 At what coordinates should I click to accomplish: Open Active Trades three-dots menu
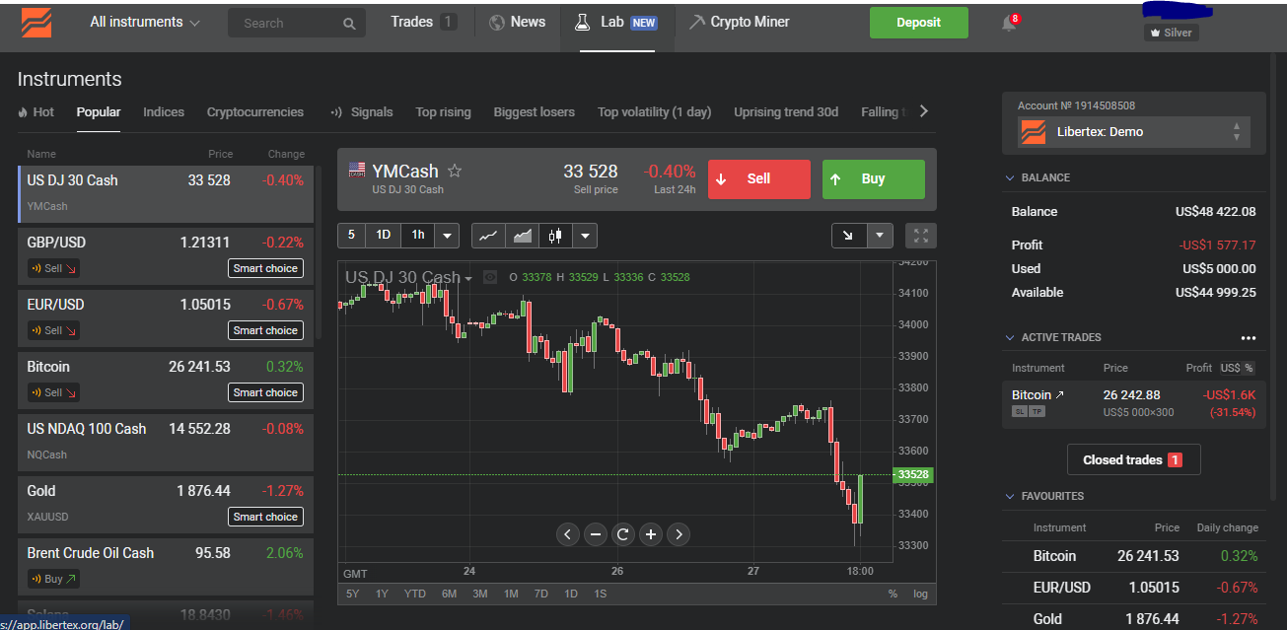[x=1249, y=338]
